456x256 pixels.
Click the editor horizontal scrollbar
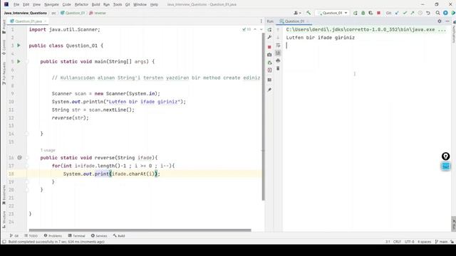(x=140, y=230)
